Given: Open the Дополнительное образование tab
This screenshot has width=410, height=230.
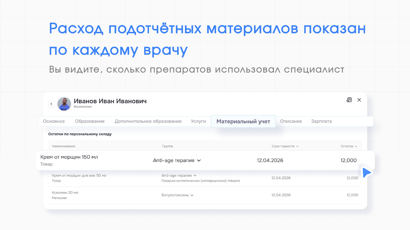Looking at the screenshot, I should point(148,121).
